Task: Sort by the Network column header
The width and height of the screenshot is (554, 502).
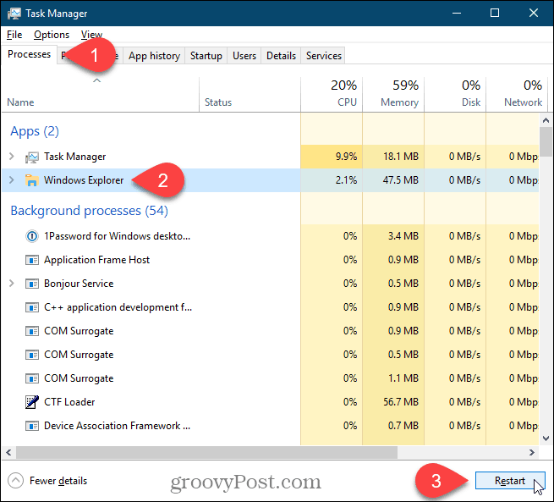Action: click(x=517, y=94)
